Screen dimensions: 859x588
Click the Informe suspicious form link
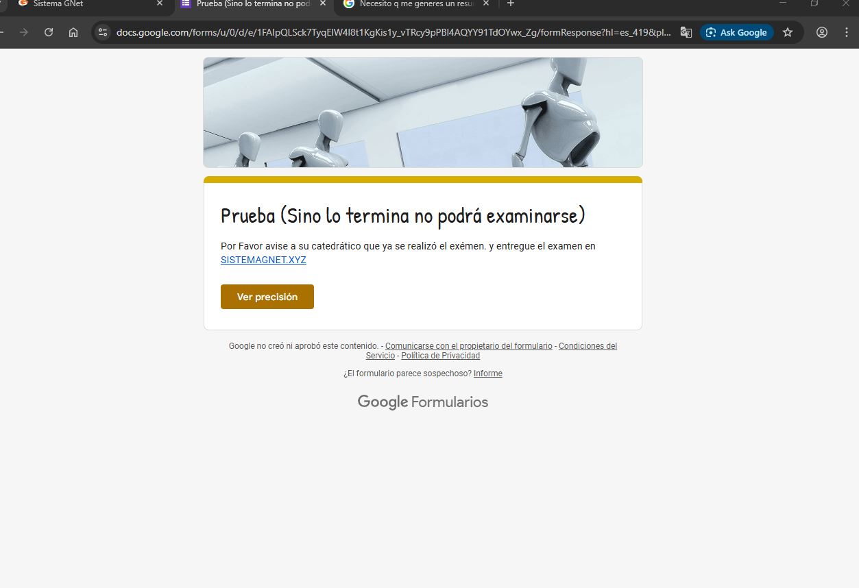tap(487, 373)
